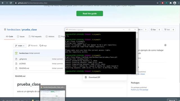Click the page vertical scrollbar
The image size is (180, 101).
tap(179, 53)
